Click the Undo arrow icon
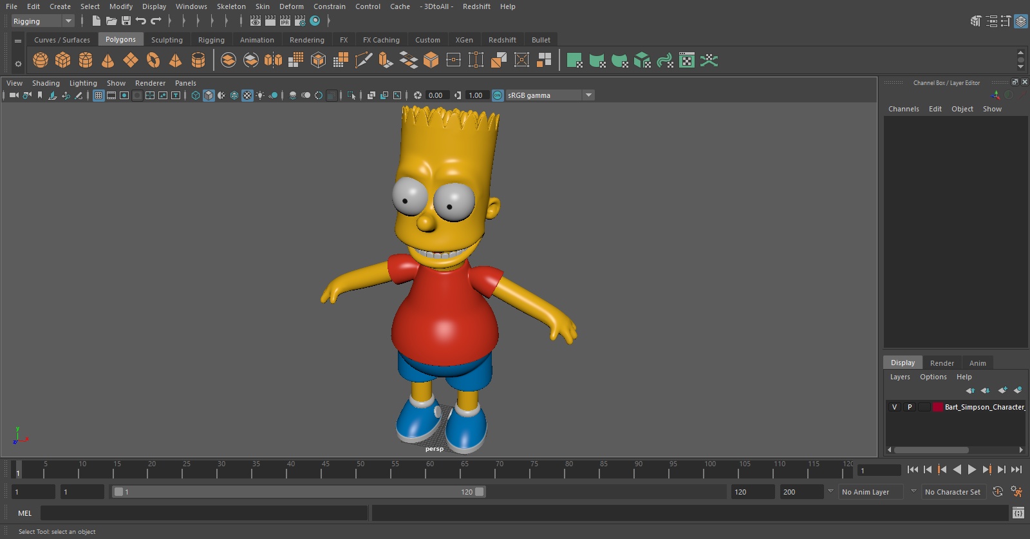1030x539 pixels. coord(140,21)
